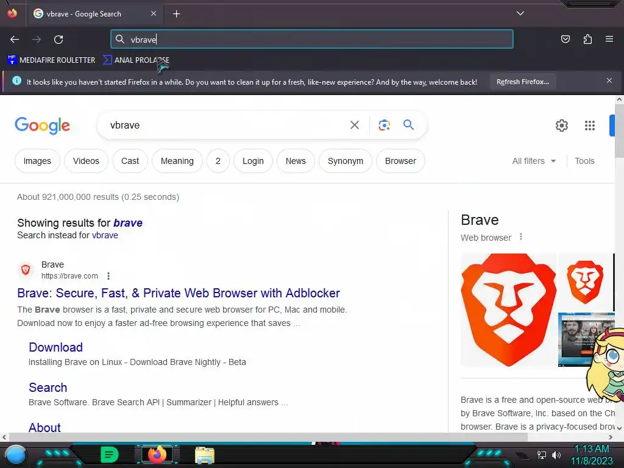Click the Brave favicon in first result
This screenshot has width=624, height=468.
click(26, 270)
